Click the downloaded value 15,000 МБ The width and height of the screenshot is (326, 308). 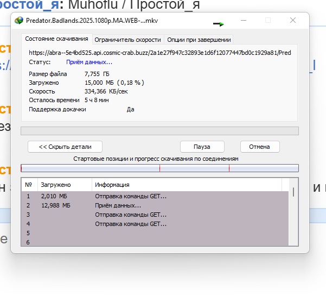point(99,83)
